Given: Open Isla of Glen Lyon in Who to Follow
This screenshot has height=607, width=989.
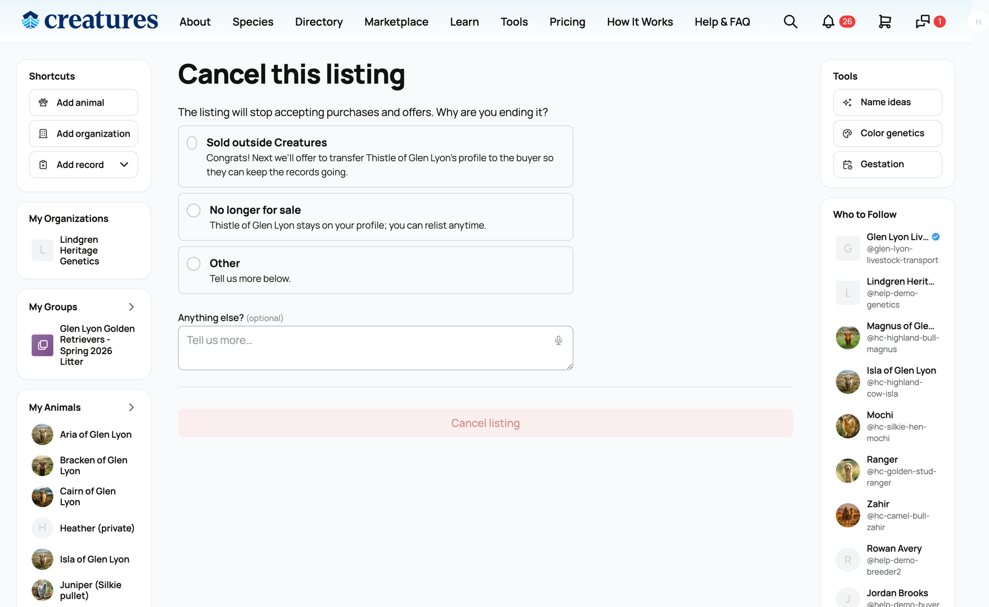Looking at the screenshot, I should coord(901,370).
